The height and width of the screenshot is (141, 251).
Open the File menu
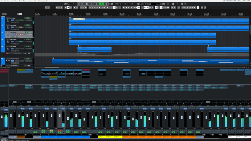pyautogui.click(x=1, y=1)
